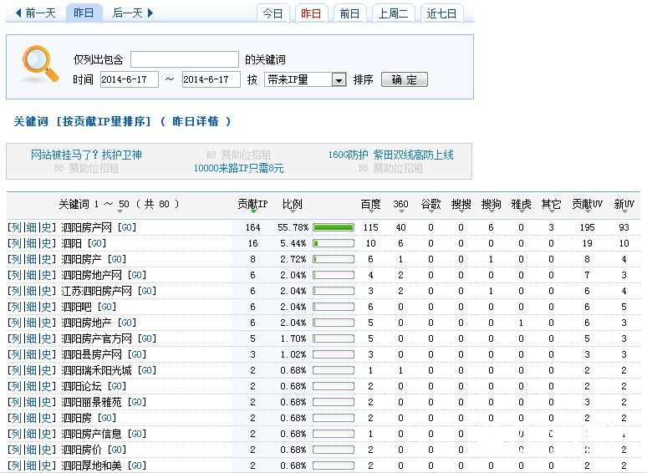Click the green sort arrow under 贡献IP
Viewport: 647px width, 473px height.
(x=252, y=211)
